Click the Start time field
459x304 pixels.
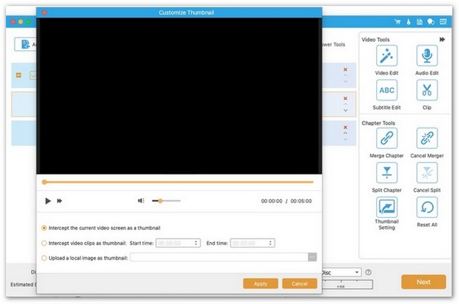178,243
